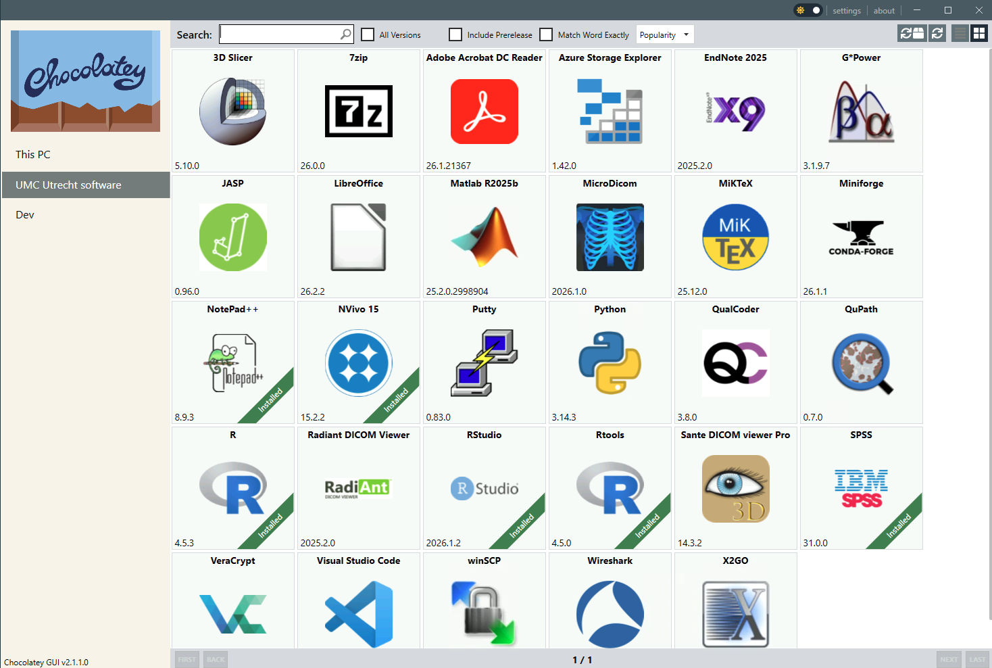
Task: Open the about page link
Action: pos(883,11)
